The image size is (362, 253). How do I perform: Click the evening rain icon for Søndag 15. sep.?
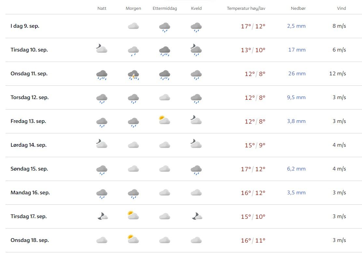tap(196, 170)
